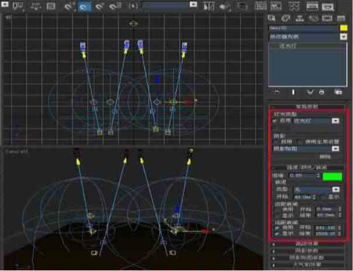The height and width of the screenshot is (271, 353).
Task: Toggle the highlighted Angle Snap tool
Action: [84, 6]
